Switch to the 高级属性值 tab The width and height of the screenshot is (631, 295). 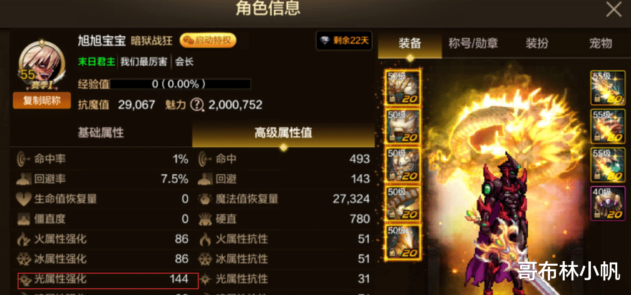tap(284, 133)
